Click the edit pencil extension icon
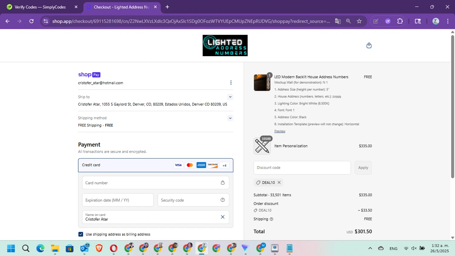Viewport: 455px width, 256px height. (376, 21)
